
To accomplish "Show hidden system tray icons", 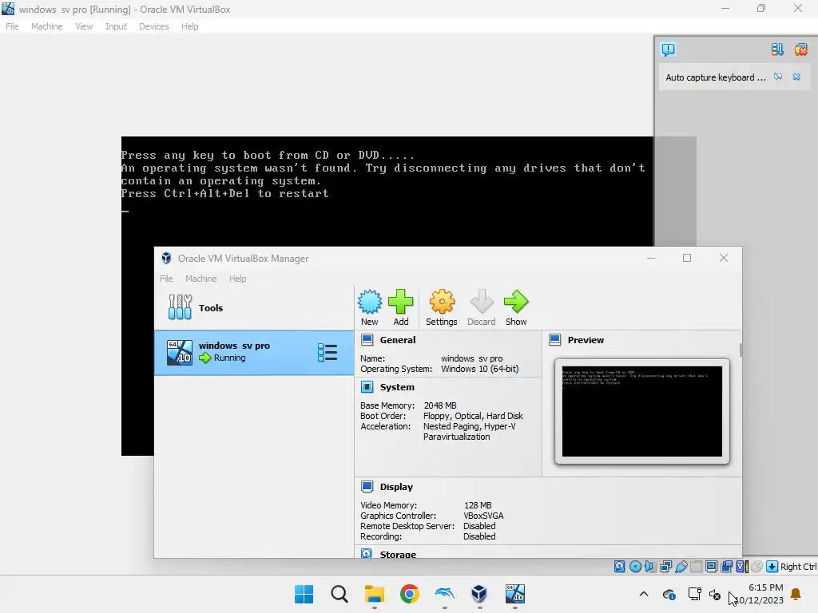I will point(644,594).
